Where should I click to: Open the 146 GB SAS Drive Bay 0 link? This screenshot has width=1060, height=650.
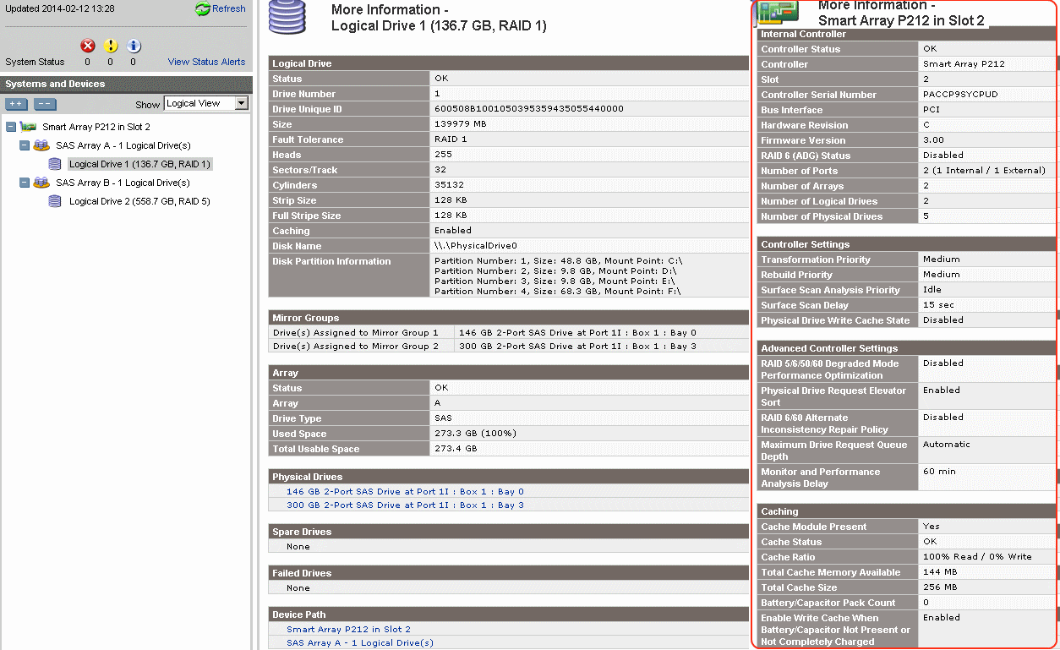(x=405, y=491)
